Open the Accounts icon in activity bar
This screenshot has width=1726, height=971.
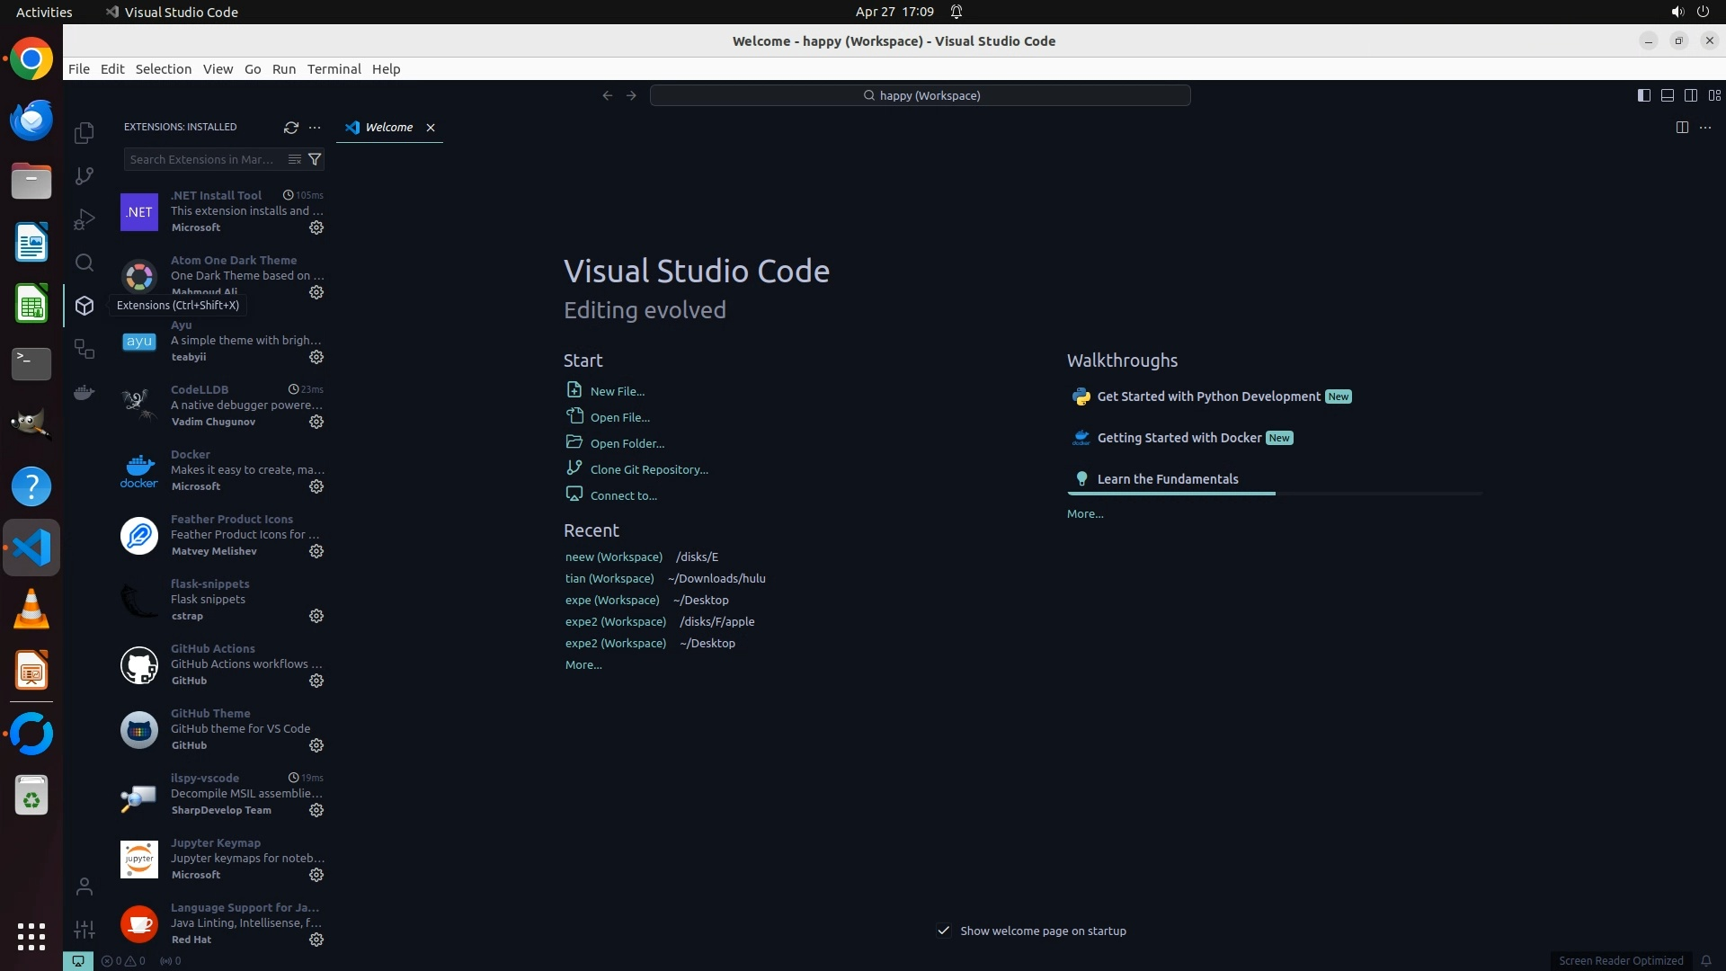[x=85, y=887]
